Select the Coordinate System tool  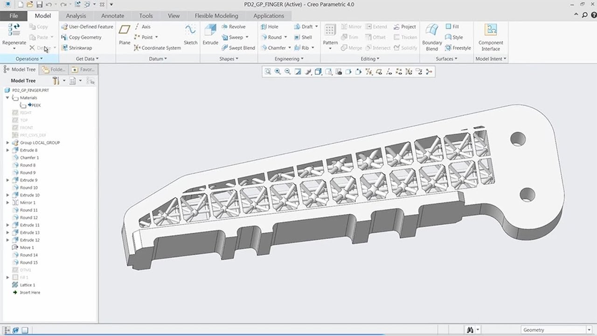(157, 48)
